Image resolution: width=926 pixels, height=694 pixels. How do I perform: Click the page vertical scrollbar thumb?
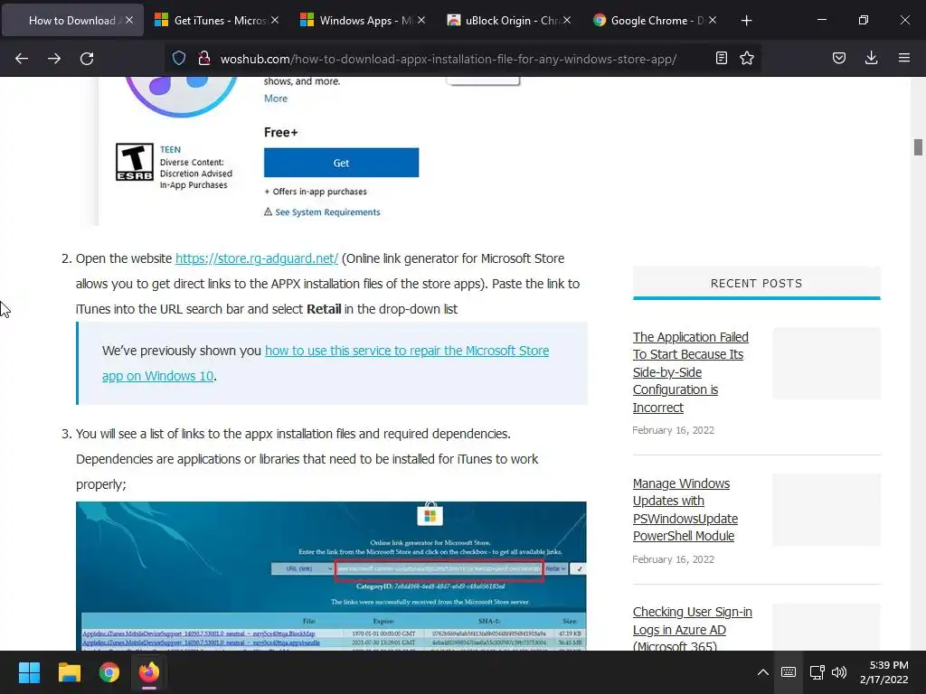(x=918, y=147)
